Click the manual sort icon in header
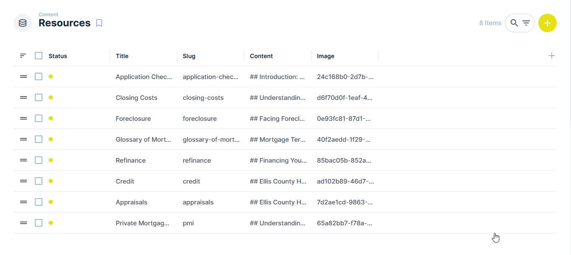Image resolution: width=571 pixels, height=255 pixels. [x=23, y=55]
